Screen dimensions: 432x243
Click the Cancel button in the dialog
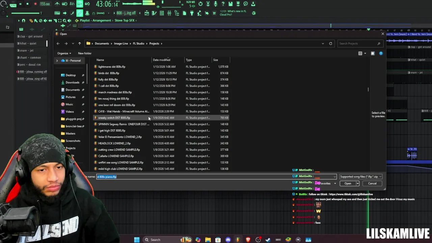pyautogui.click(x=372, y=184)
